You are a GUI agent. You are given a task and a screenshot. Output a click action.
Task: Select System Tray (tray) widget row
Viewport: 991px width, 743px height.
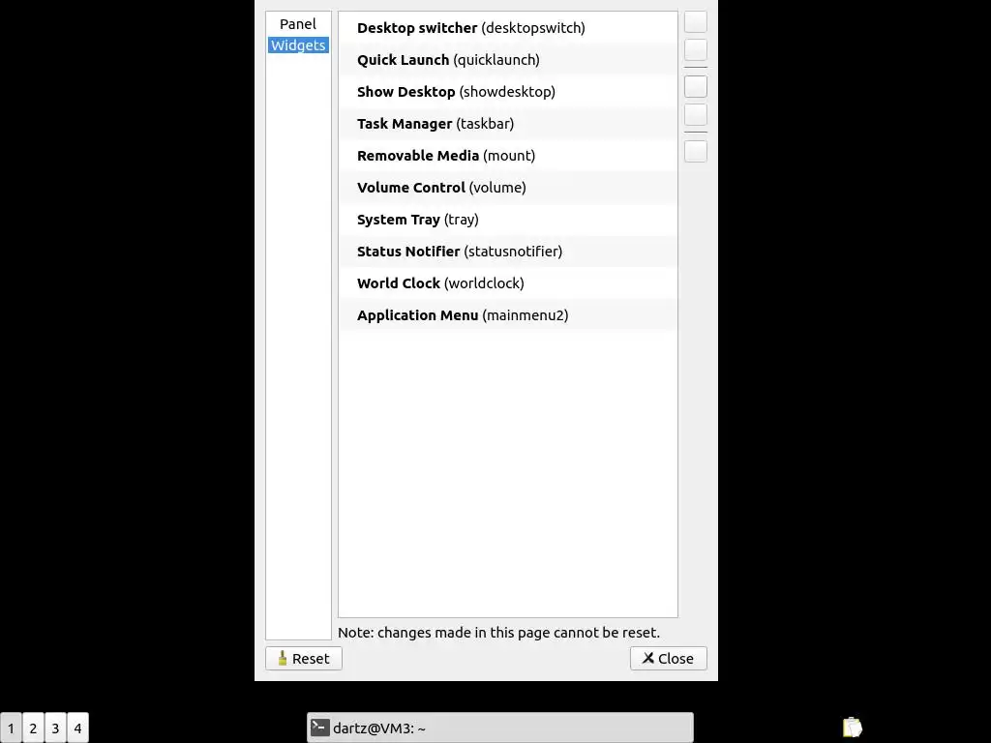[x=507, y=220]
